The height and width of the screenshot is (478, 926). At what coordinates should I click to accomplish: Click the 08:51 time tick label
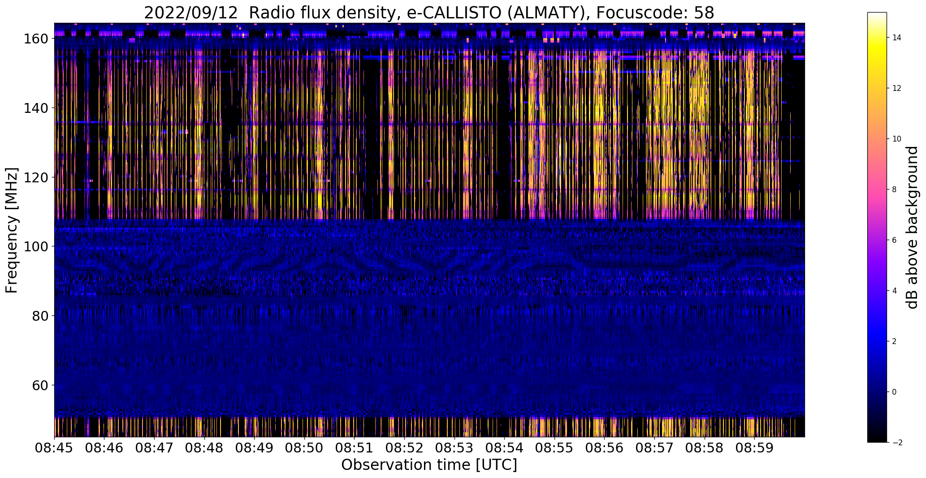tap(355, 448)
